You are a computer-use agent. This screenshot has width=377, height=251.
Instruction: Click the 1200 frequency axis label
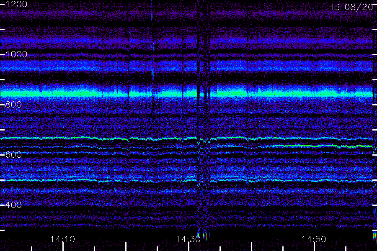[x=16, y=4]
